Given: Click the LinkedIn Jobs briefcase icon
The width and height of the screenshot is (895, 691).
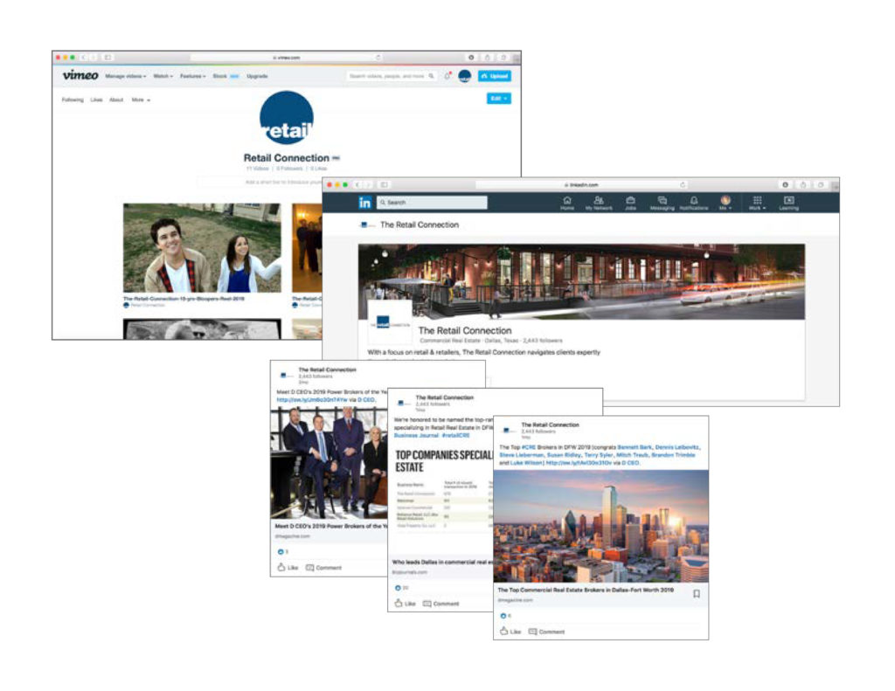Looking at the screenshot, I should click(630, 202).
